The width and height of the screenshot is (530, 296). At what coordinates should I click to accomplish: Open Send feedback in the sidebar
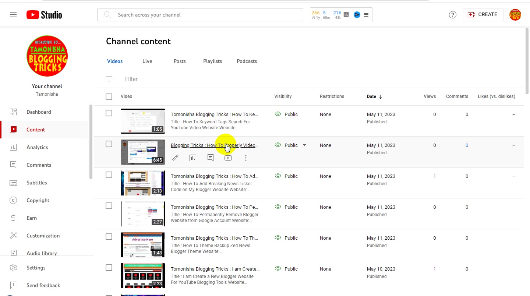[x=43, y=285]
